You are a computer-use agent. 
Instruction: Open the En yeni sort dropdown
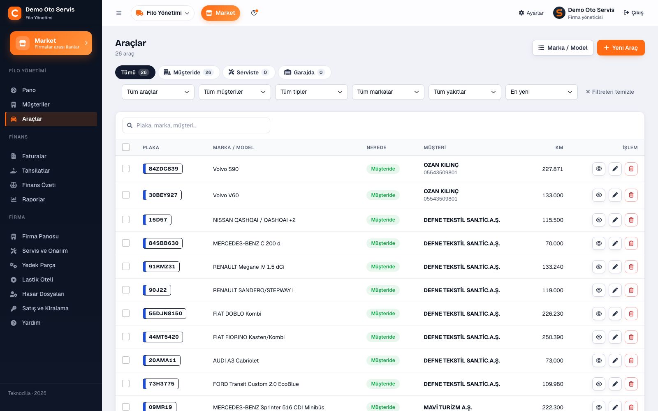542,92
